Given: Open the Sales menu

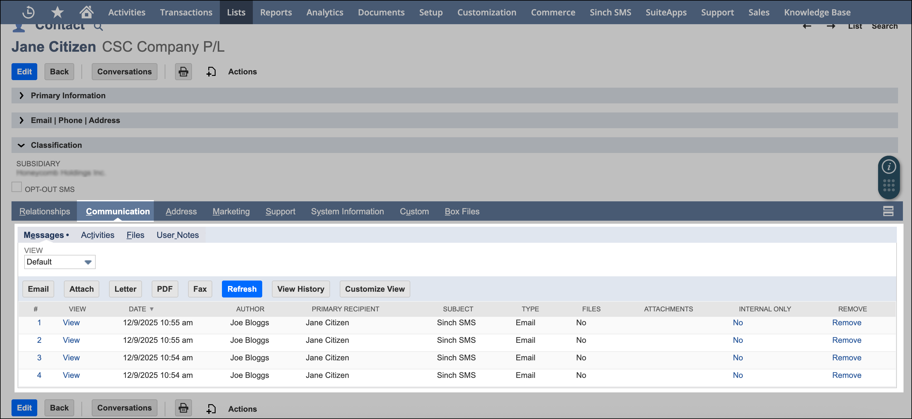Looking at the screenshot, I should 759,12.
